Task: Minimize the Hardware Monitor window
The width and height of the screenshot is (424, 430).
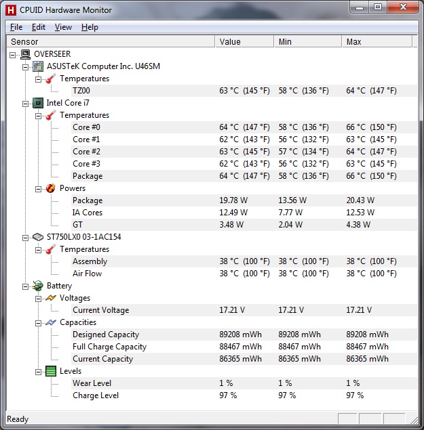Action: [360, 7]
